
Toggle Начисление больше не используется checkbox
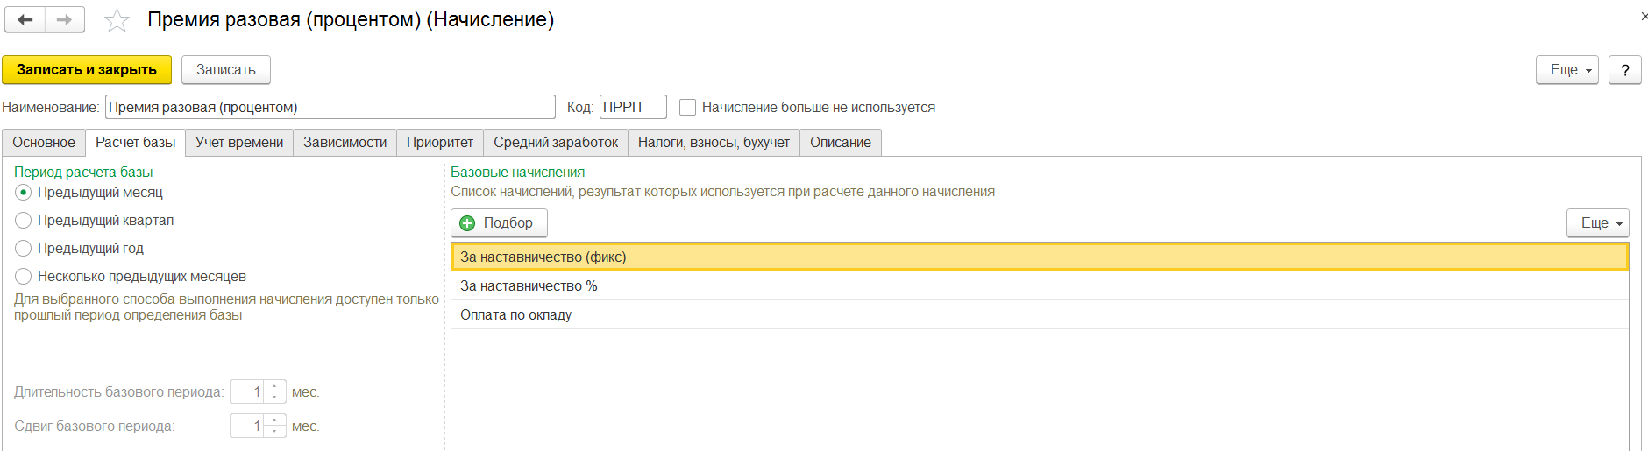[688, 108]
